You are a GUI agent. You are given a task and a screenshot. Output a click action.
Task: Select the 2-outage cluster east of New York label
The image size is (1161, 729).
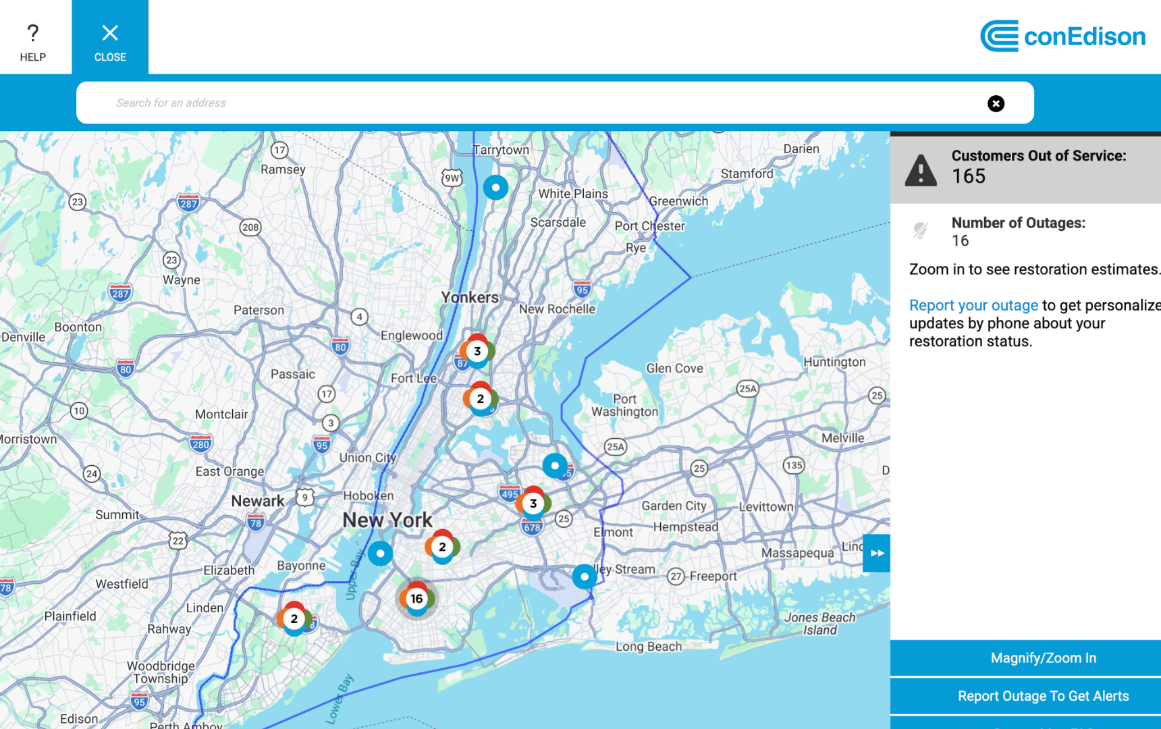click(442, 547)
